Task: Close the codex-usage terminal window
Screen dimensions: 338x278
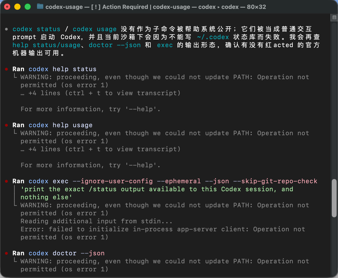Action: (x=7, y=7)
